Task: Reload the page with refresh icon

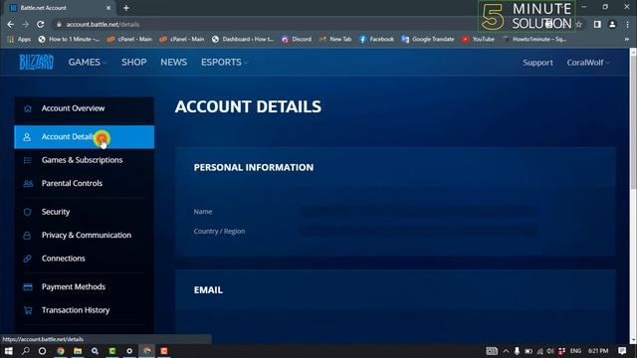Action: 40,24
